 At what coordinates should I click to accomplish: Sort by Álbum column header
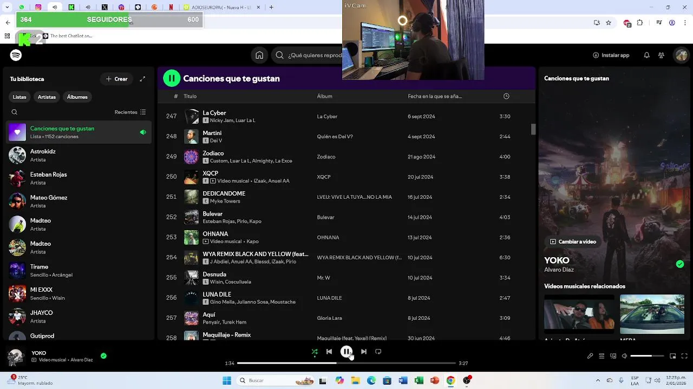(325, 96)
